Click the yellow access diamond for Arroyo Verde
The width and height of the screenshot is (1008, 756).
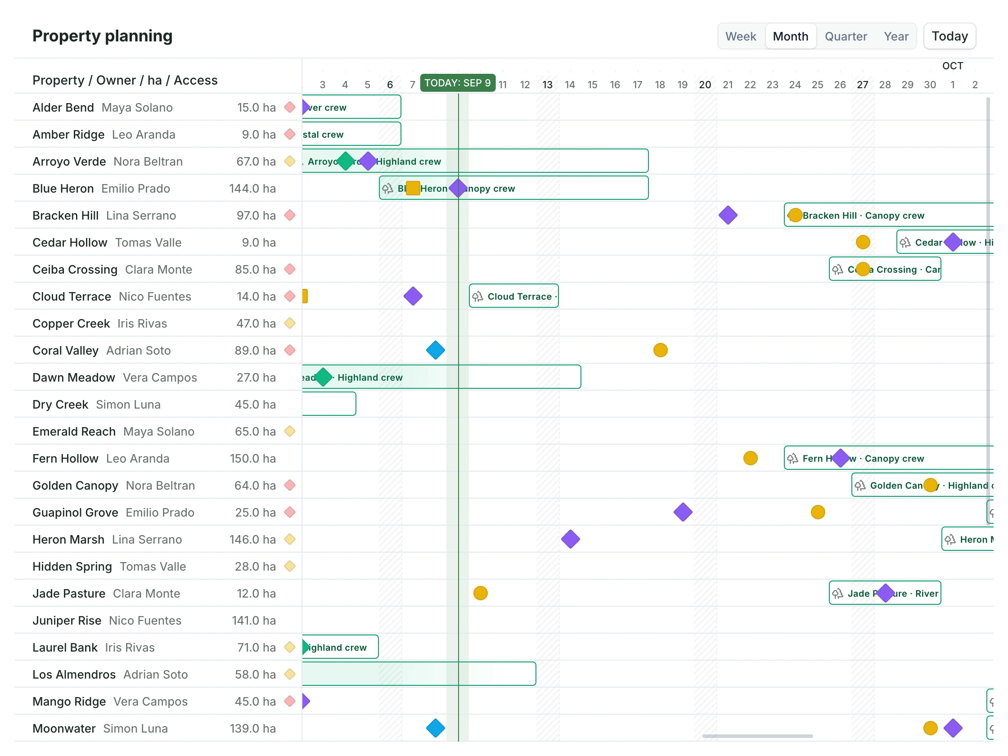[x=290, y=161]
